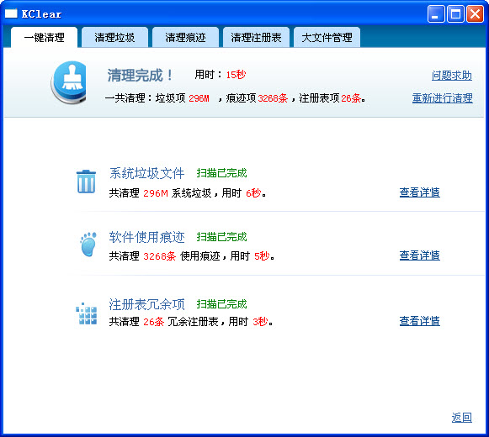The image size is (489, 437).
Task: Click the 系统垃圾文件 heading
Action: click(x=147, y=173)
